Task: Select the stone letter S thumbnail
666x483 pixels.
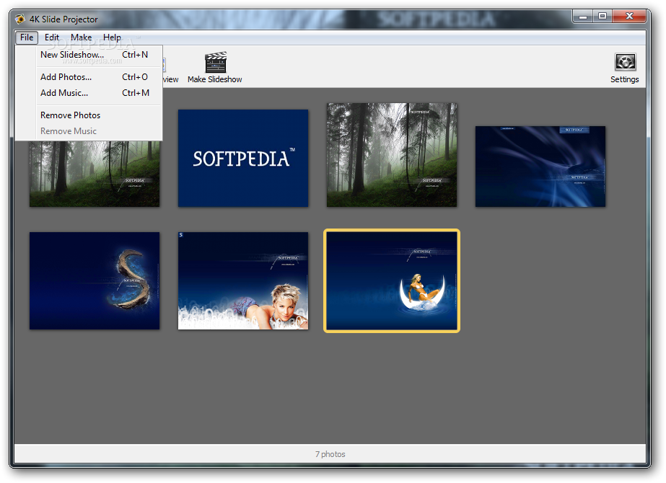Action: (95, 280)
